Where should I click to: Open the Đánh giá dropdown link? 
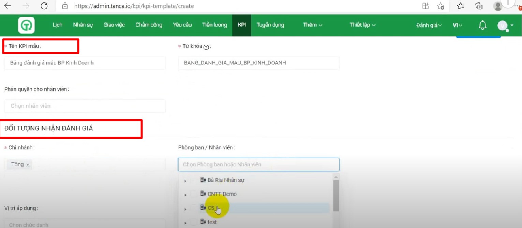click(429, 25)
